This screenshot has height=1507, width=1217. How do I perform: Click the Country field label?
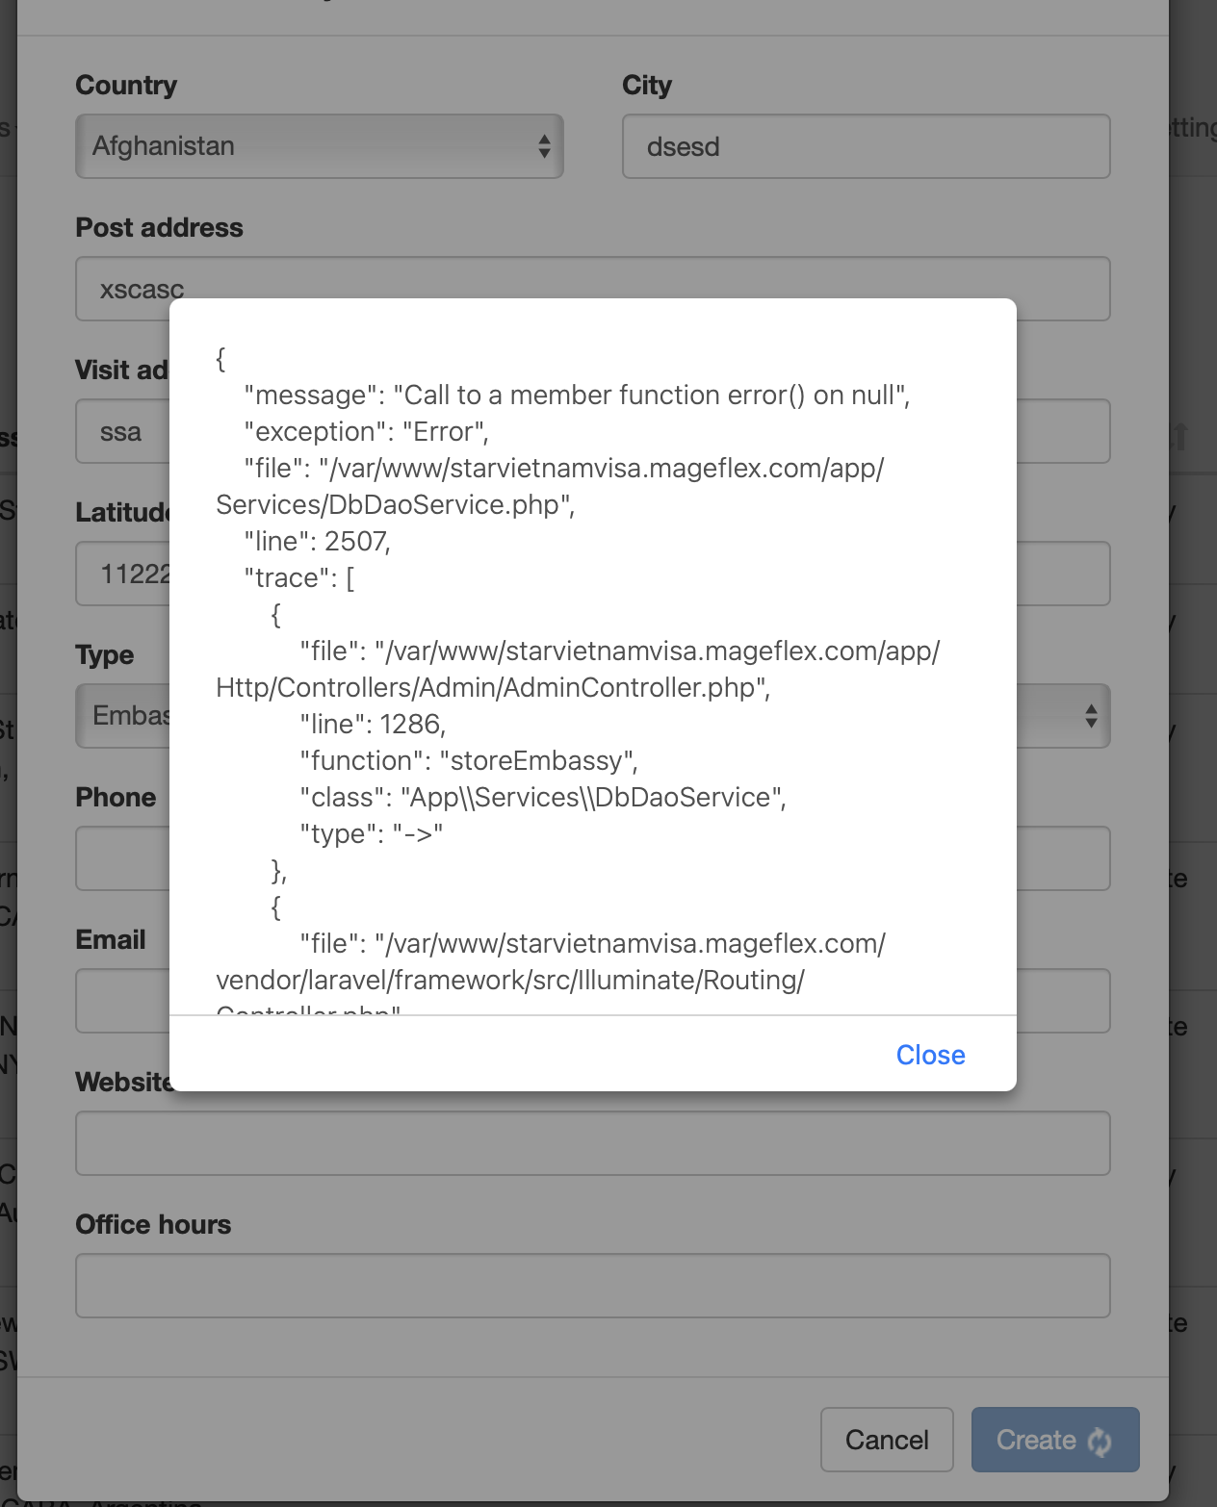click(x=126, y=86)
